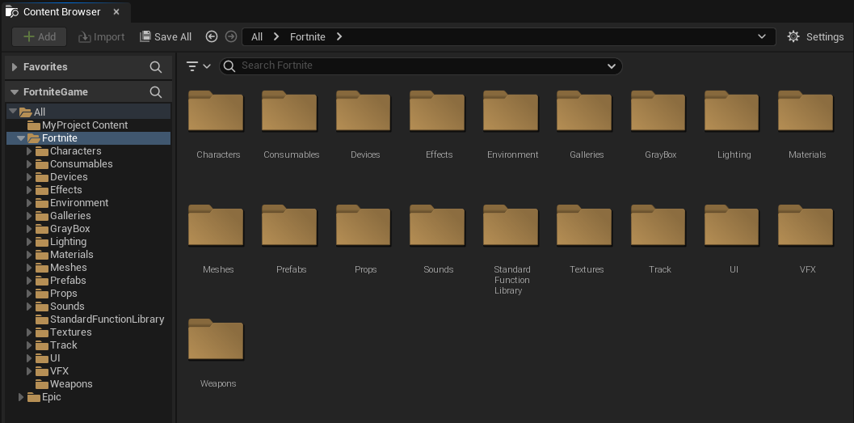Expand the Epic folder in tree
The width and height of the screenshot is (854, 423).
coord(21,397)
